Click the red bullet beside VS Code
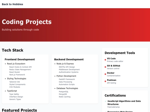 click(105, 60)
